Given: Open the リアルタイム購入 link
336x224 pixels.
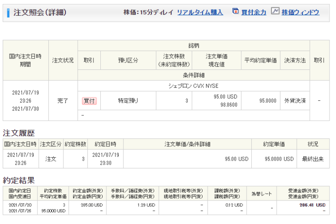Looking at the screenshot, I should point(200,12).
